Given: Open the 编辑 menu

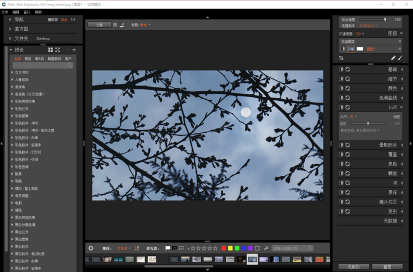Looking at the screenshot, I should 15,12.
